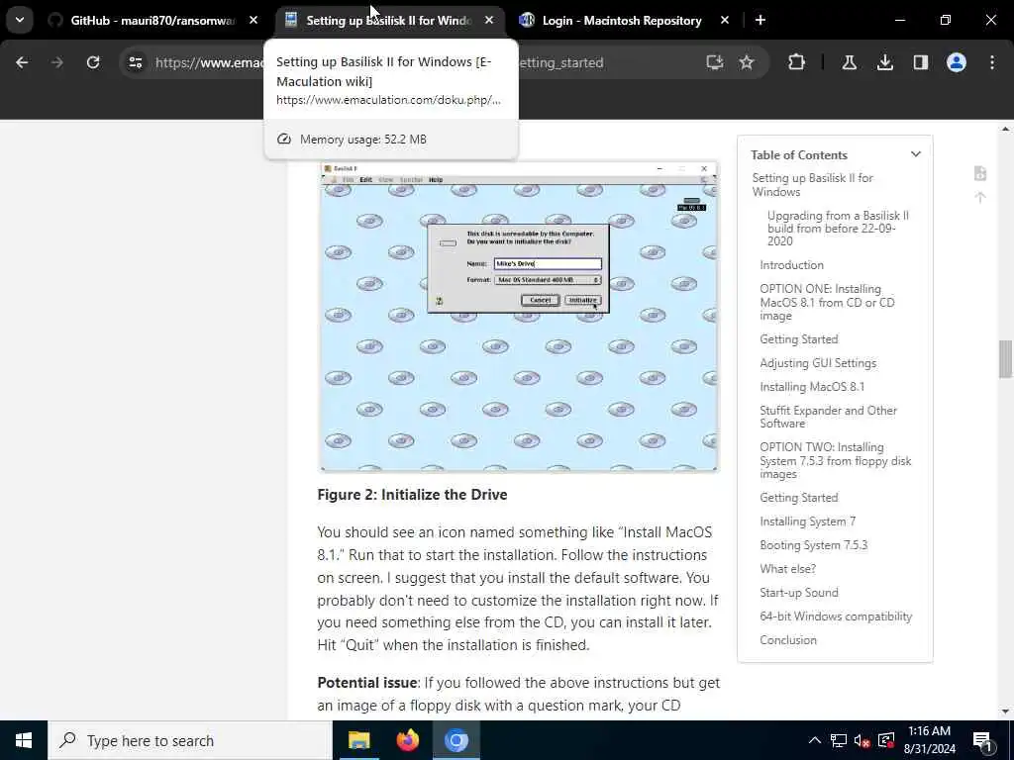Go to Start-up Sound section
The width and height of the screenshot is (1014, 760).
(799, 593)
